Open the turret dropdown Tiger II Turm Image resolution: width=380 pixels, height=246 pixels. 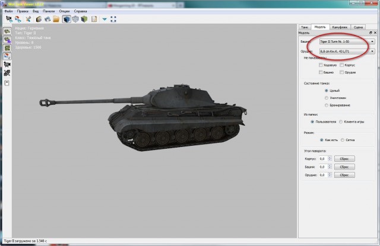click(347, 41)
